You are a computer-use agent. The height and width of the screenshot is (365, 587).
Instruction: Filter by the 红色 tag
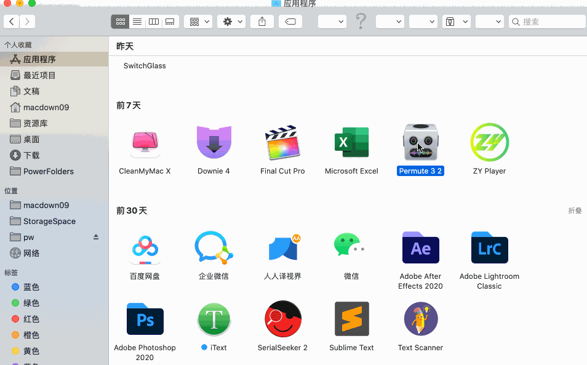54,319
